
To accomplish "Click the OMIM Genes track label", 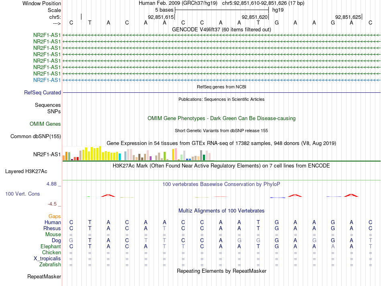I will pyautogui.click(x=45, y=124).
